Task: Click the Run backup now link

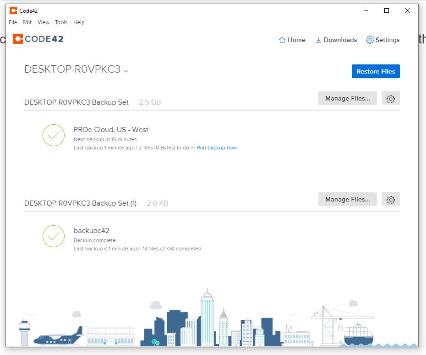Action: pos(217,148)
